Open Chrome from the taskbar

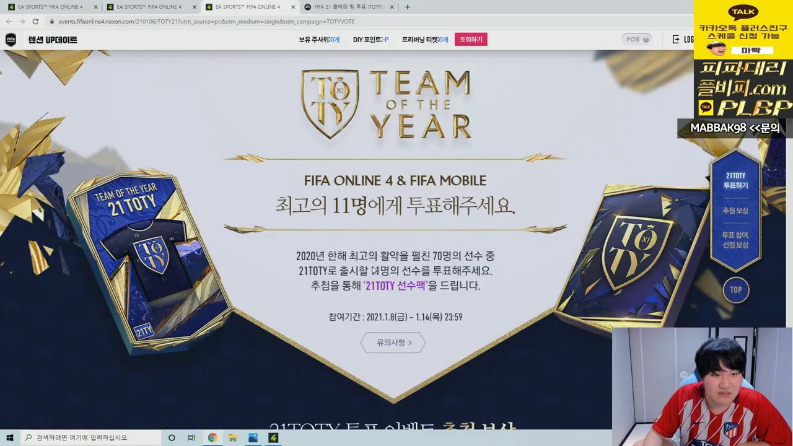[x=212, y=438]
